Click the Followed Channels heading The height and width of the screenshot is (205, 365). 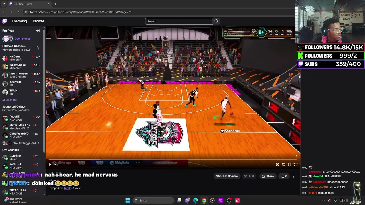(14, 46)
